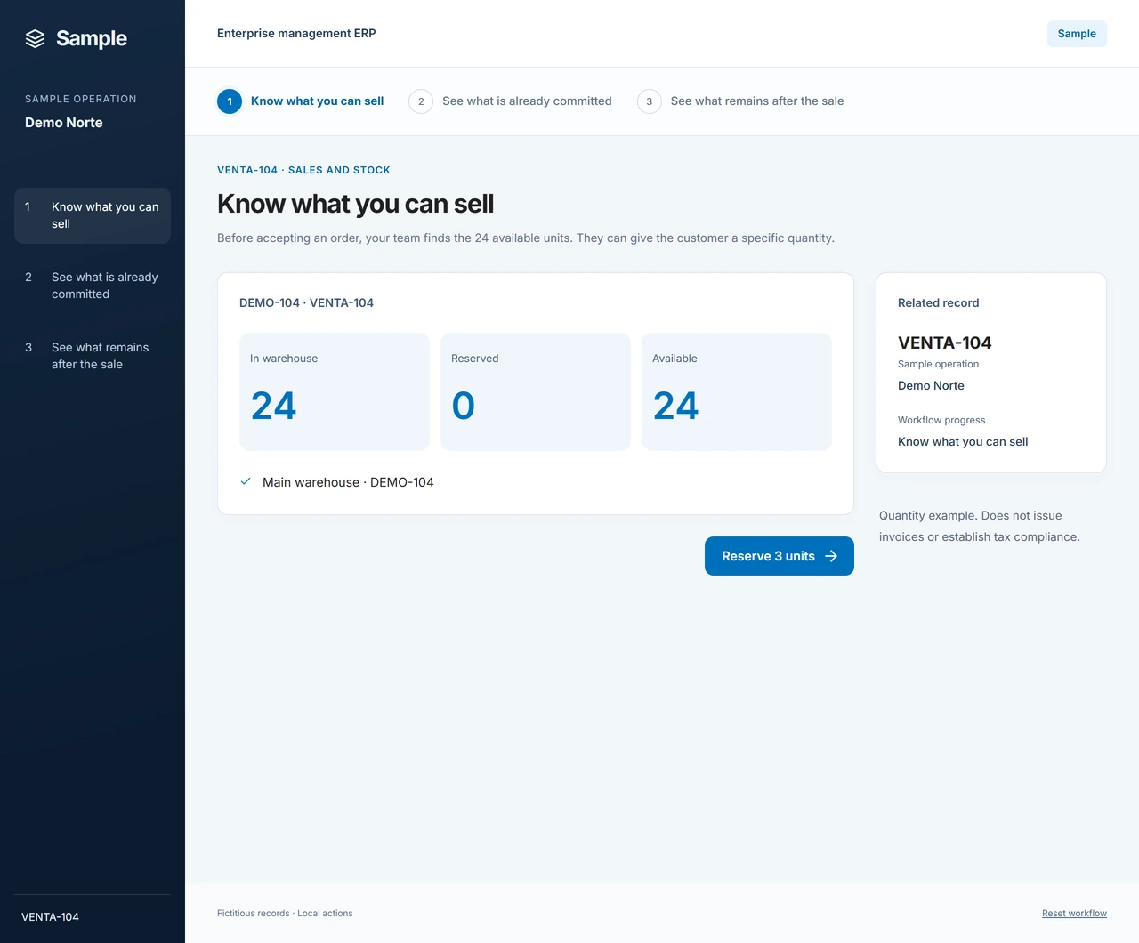Click the step 3 circle in the stepper
1139x943 pixels.
click(650, 101)
